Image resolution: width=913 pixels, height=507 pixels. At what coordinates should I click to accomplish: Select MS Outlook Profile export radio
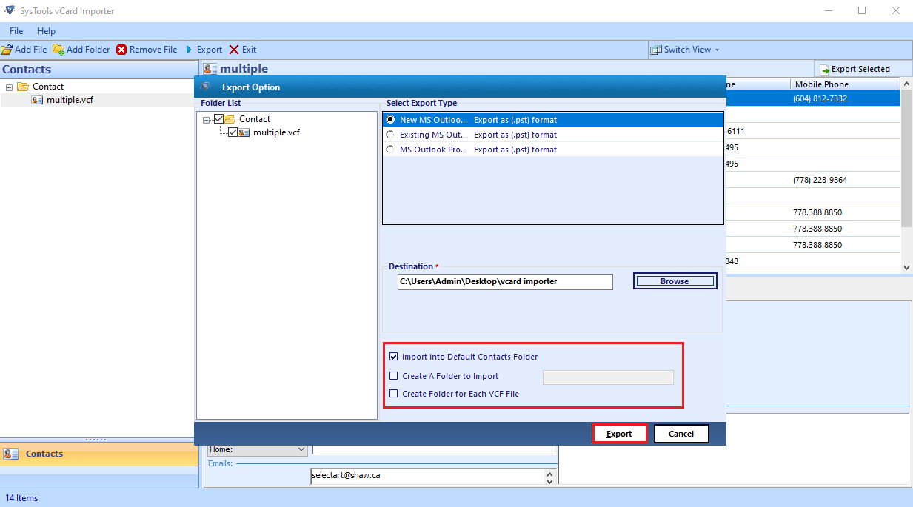point(390,150)
